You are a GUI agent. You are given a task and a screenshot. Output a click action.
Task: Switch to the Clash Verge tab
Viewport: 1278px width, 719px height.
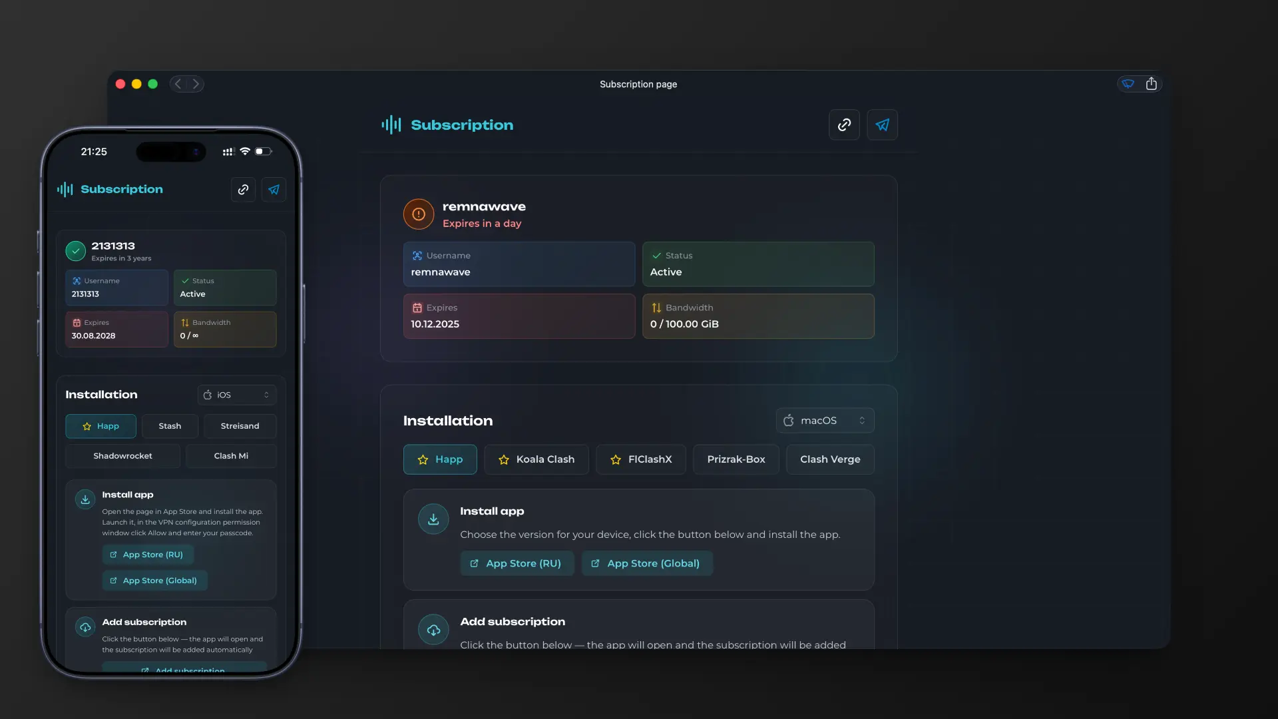[829, 459]
